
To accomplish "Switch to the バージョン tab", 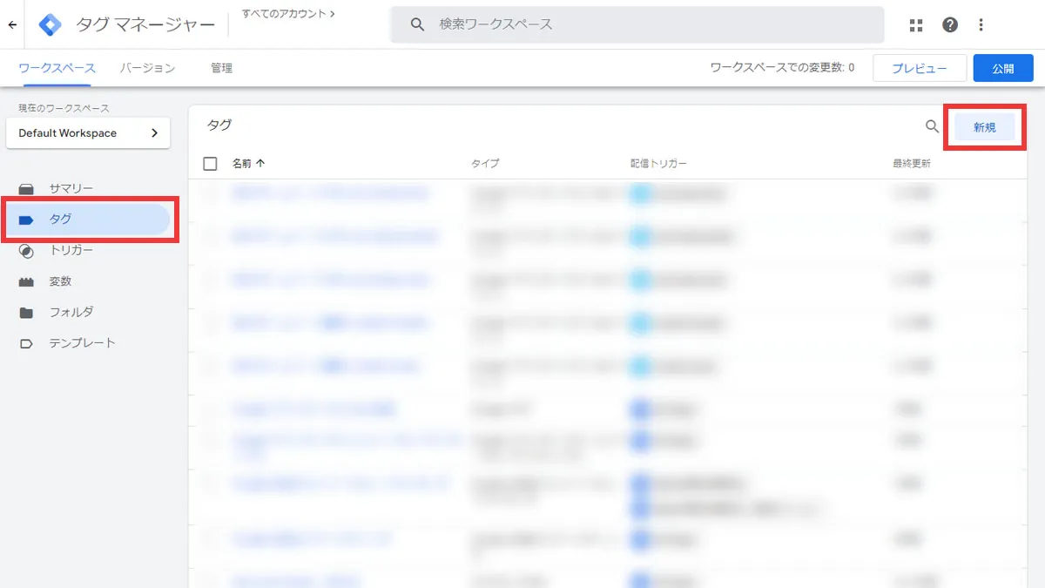I will tap(146, 67).
